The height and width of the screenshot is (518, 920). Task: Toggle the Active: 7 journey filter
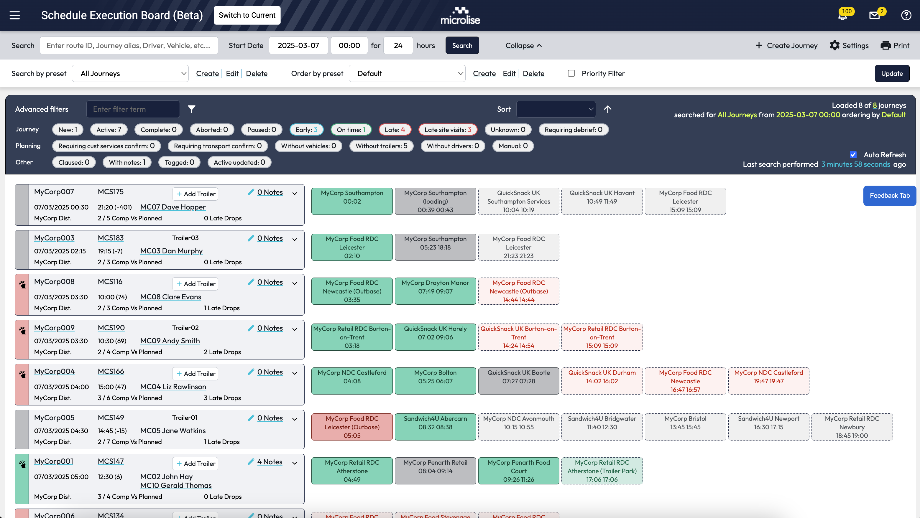pyautogui.click(x=109, y=130)
